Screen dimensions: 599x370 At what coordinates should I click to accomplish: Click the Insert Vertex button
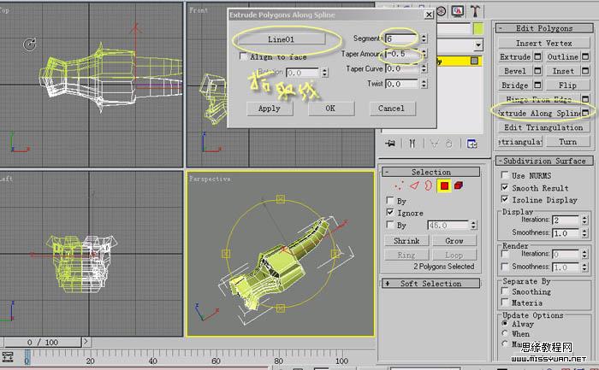point(544,43)
